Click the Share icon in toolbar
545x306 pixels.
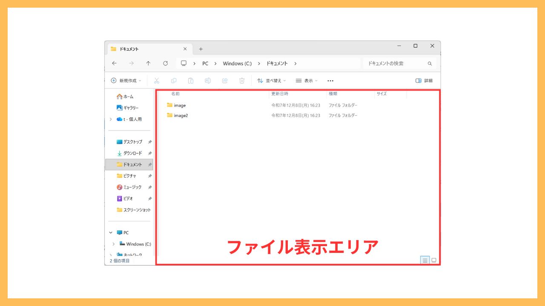point(225,80)
